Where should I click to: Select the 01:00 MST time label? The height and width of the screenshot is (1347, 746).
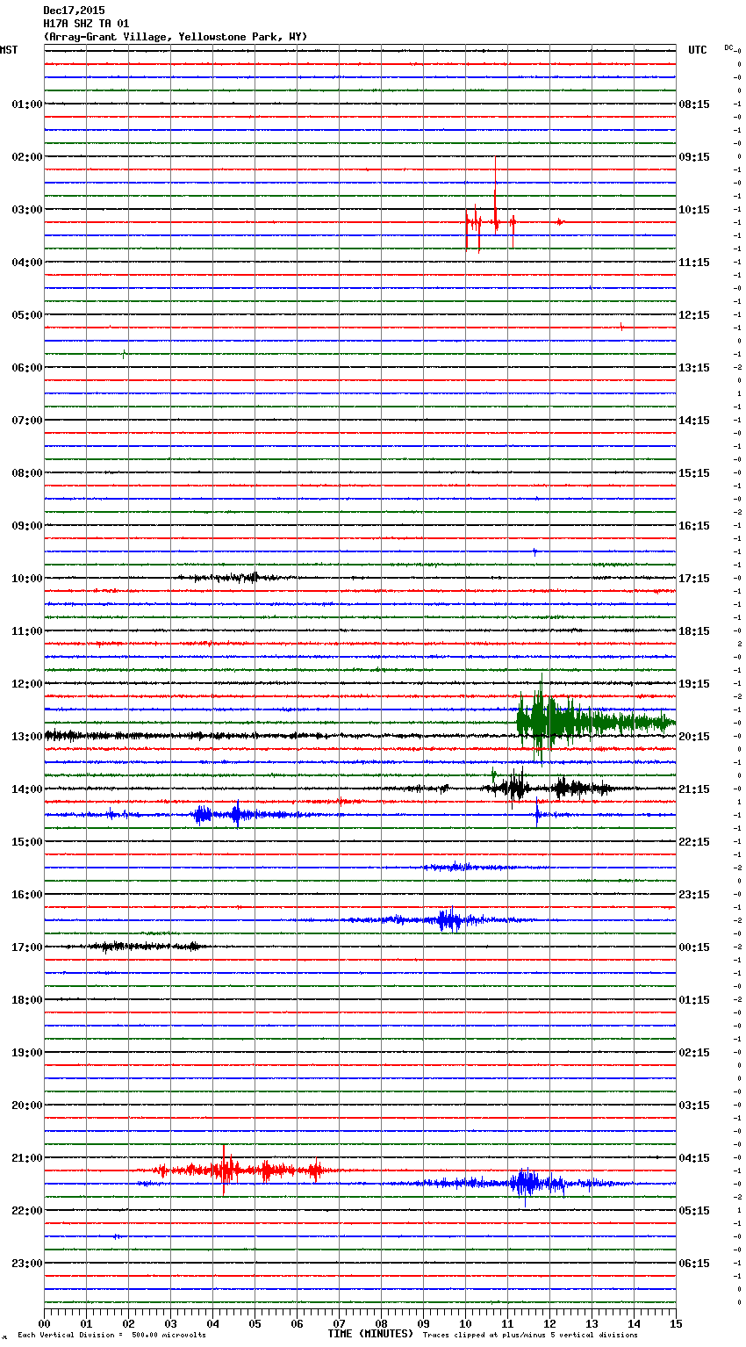point(27,104)
